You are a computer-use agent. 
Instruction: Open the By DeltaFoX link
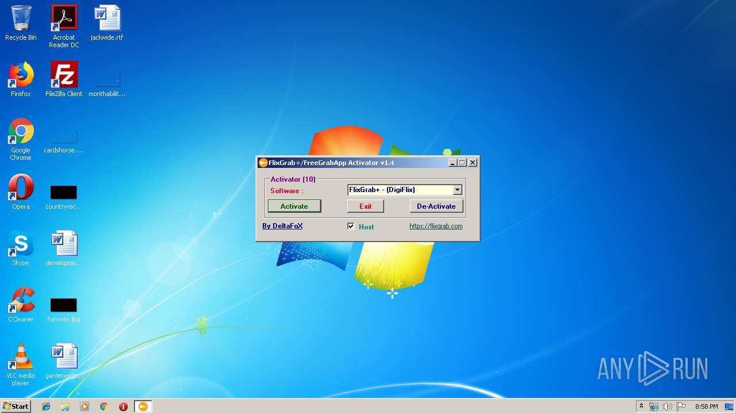tap(282, 226)
